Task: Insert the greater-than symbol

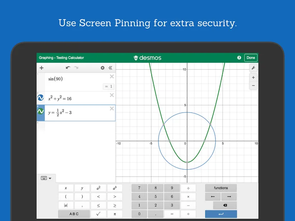Action: pyautogui.click(x=115, y=196)
